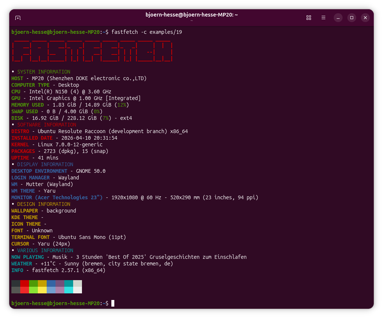Click the red FASTFETCH ASCII logo
This screenshot has height=318, width=383.
point(92,51)
